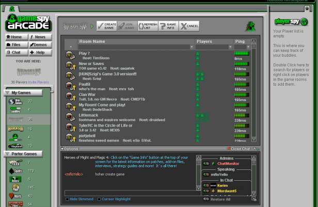
Task: Open the chat Options menu
Action: coord(70,149)
